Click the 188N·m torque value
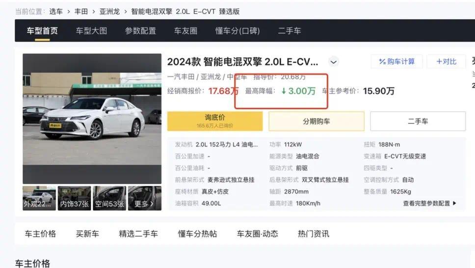 click(x=389, y=145)
